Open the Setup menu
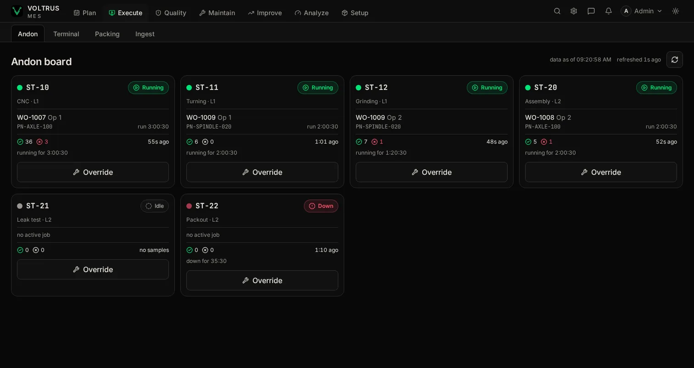Viewport: 694px width, 368px height. click(355, 13)
